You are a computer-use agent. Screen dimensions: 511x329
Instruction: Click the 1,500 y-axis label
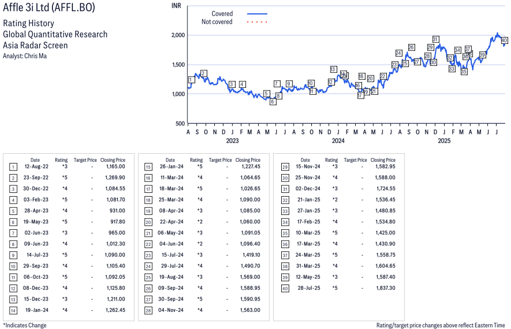[178, 64]
